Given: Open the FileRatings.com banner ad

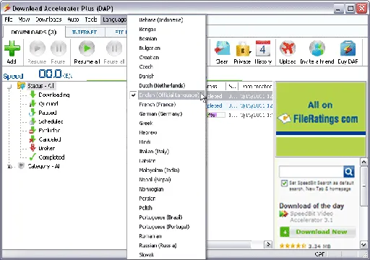Looking at the screenshot, I should point(321,119).
